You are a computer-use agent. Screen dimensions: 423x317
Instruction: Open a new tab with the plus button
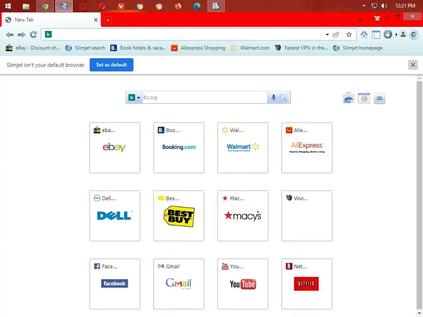click(108, 20)
